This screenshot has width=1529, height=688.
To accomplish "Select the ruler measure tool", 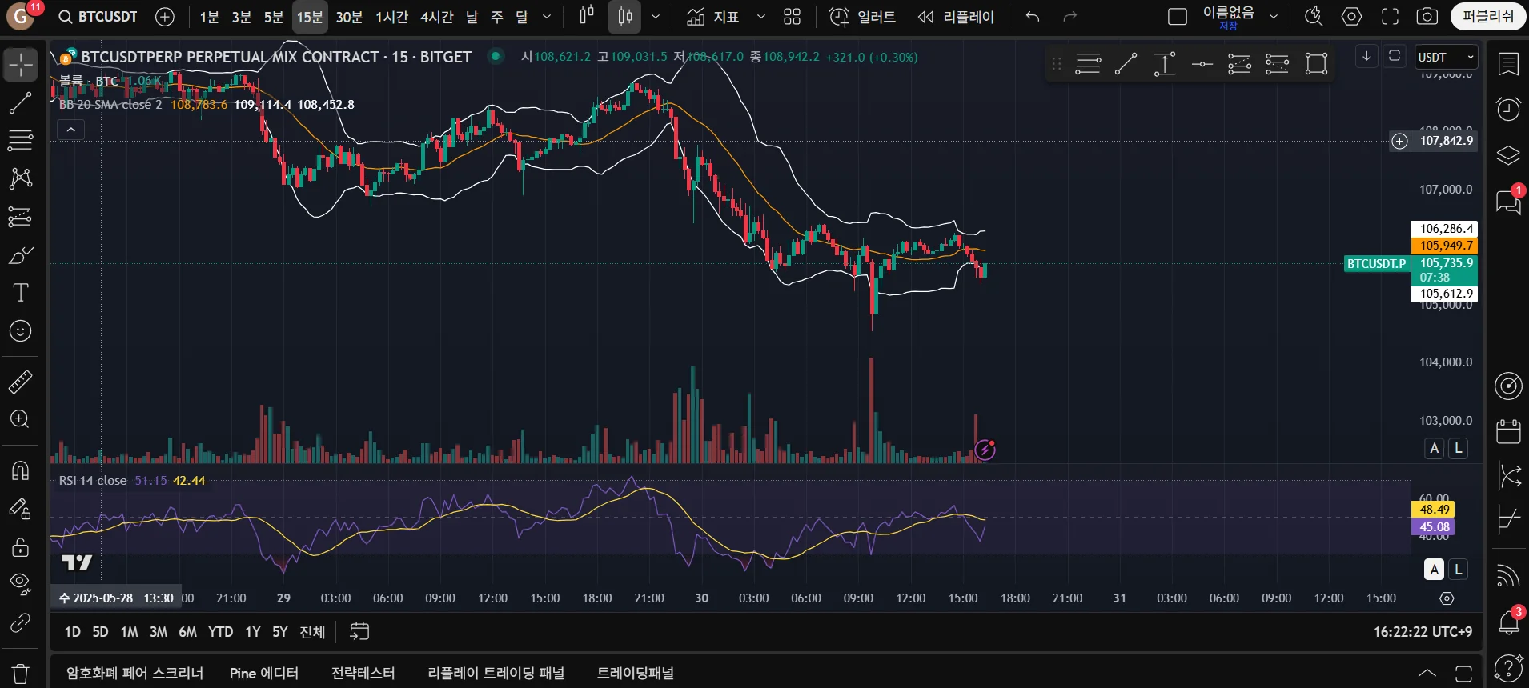I will 20,382.
